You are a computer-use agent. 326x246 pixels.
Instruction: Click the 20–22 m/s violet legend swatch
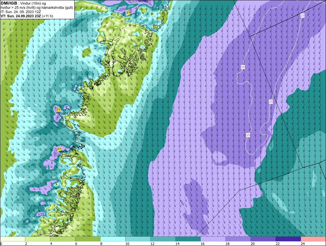[x=263, y=239]
